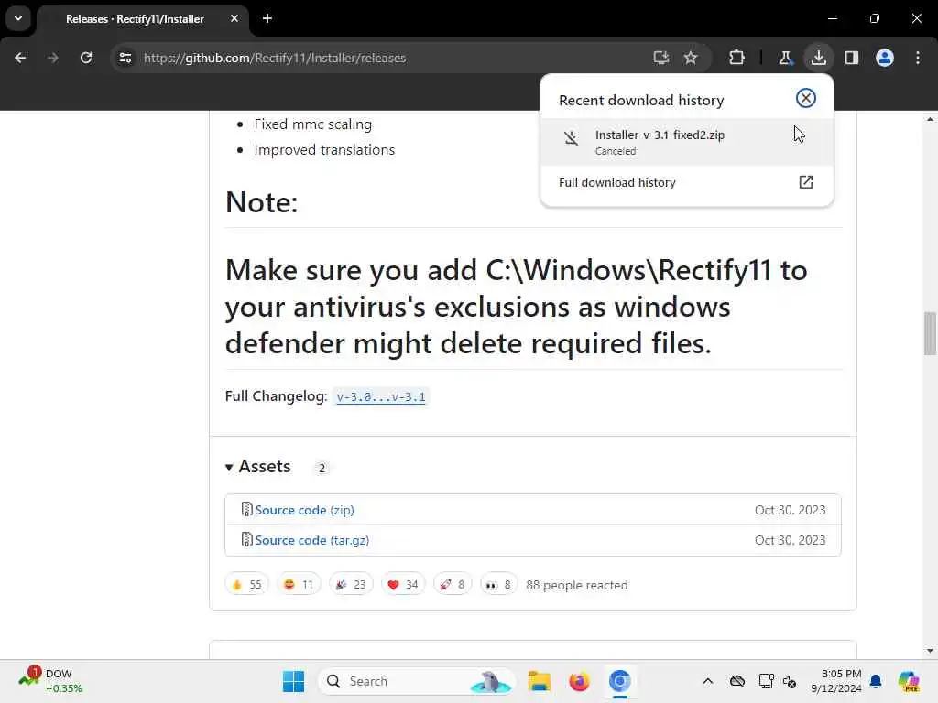The image size is (938, 703).
Task: Download Source code (tar.gz)
Action: point(311,540)
